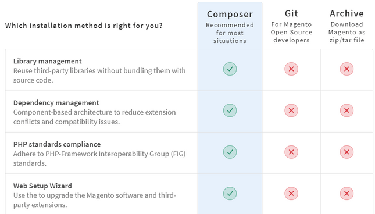The image size is (375, 214).
Task: Click Archive cross icon in Dependency management row
Action: pyautogui.click(x=347, y=110)
